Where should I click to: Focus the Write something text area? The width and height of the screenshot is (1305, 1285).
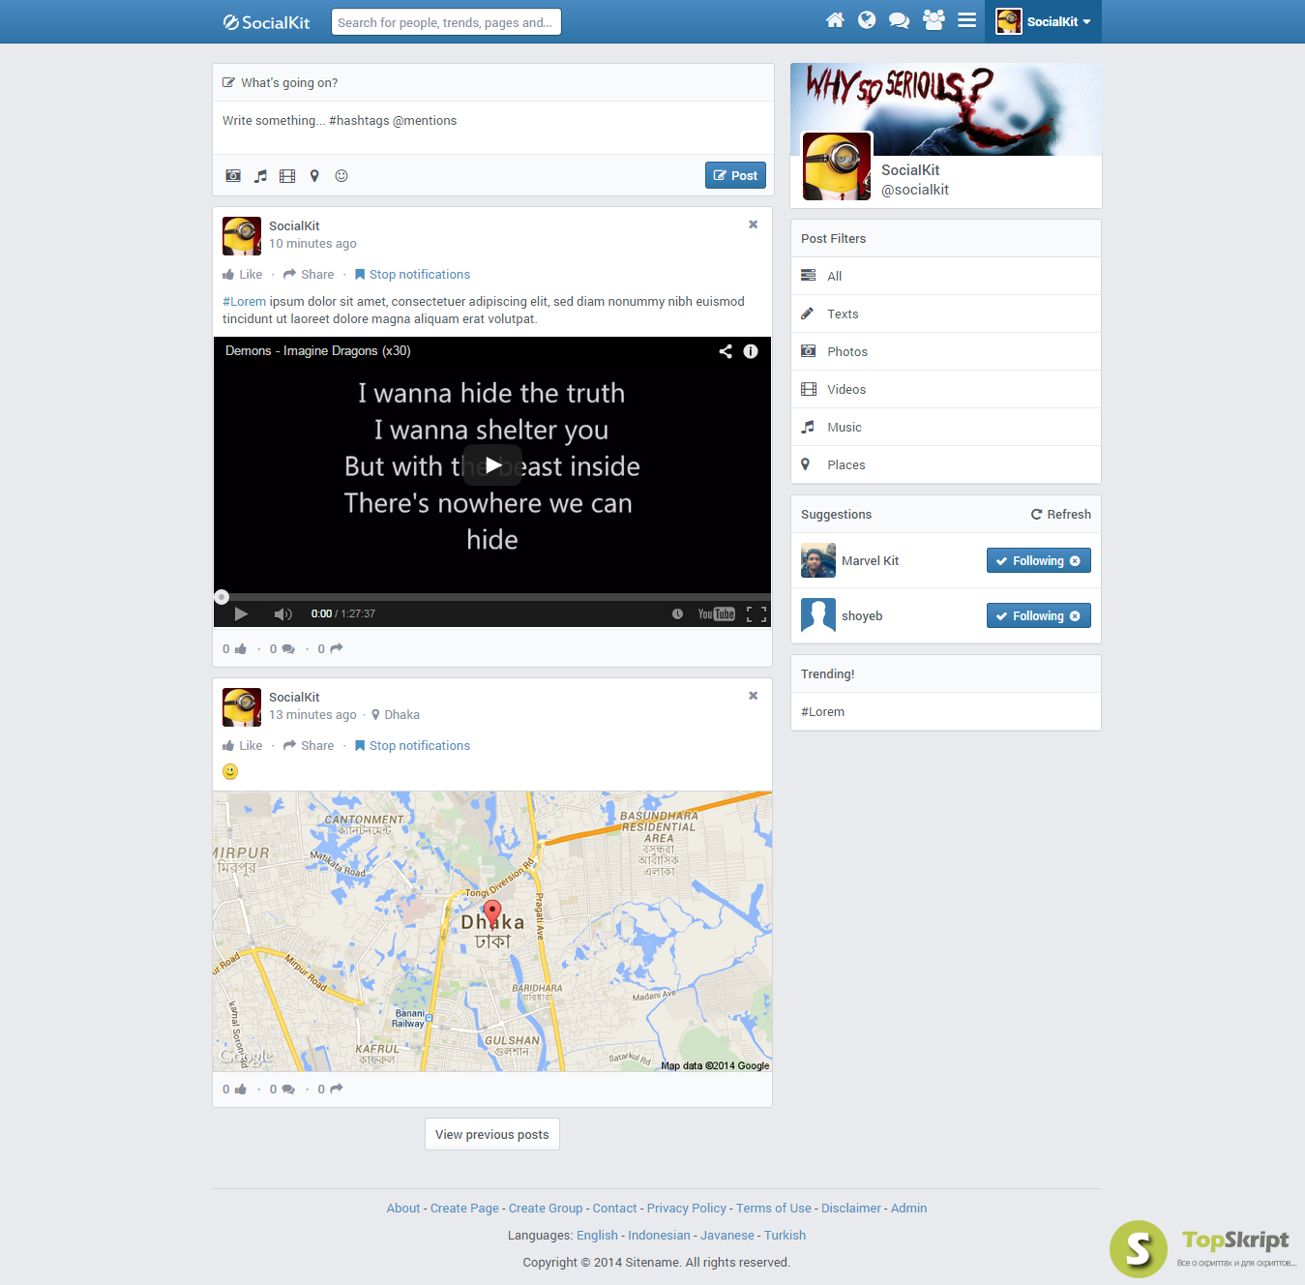[x=493, y=127]
